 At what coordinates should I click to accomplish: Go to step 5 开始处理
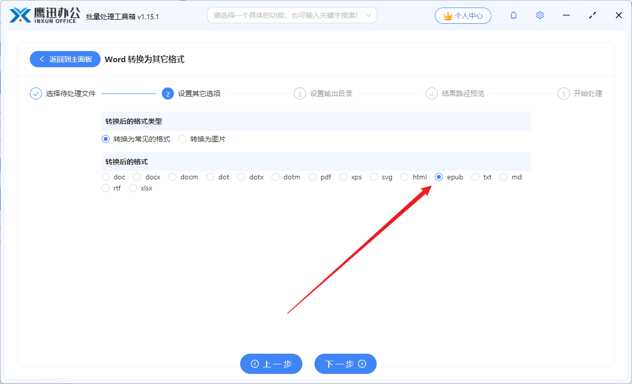point(580,93)
